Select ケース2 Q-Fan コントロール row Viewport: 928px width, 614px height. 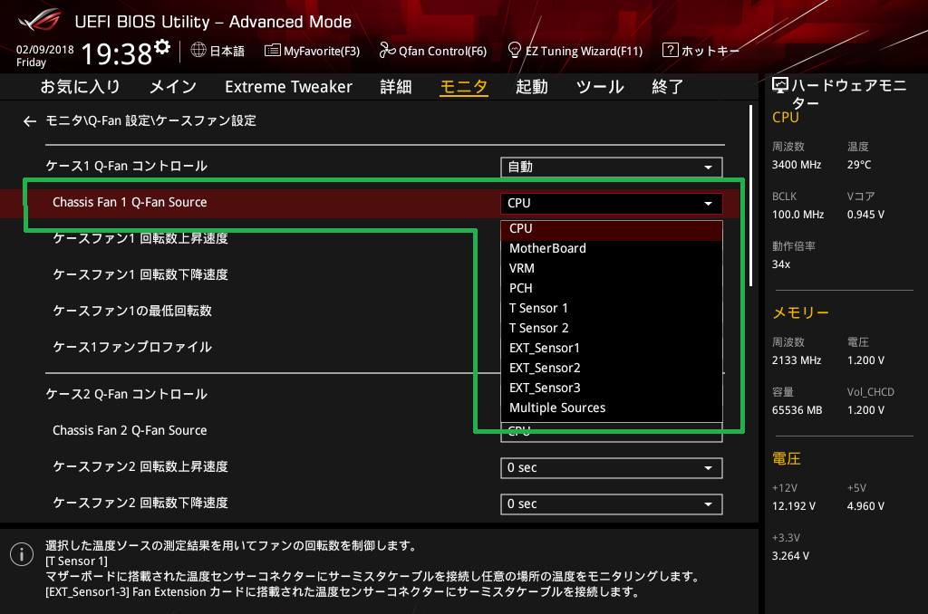pyautogui.click(x=127, y=395)
